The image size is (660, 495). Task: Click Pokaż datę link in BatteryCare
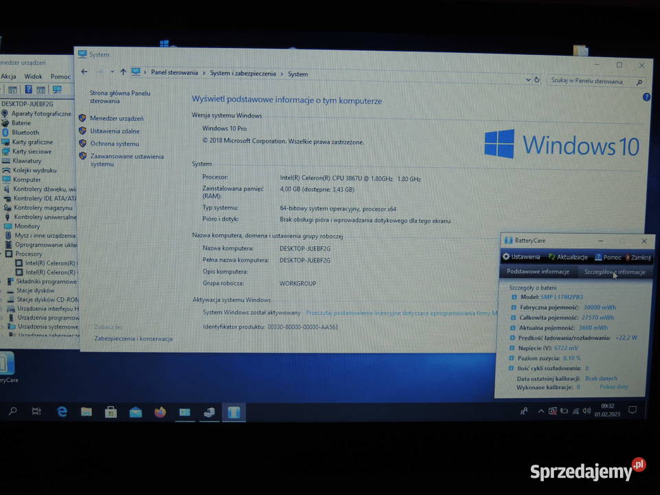[614, 386]
